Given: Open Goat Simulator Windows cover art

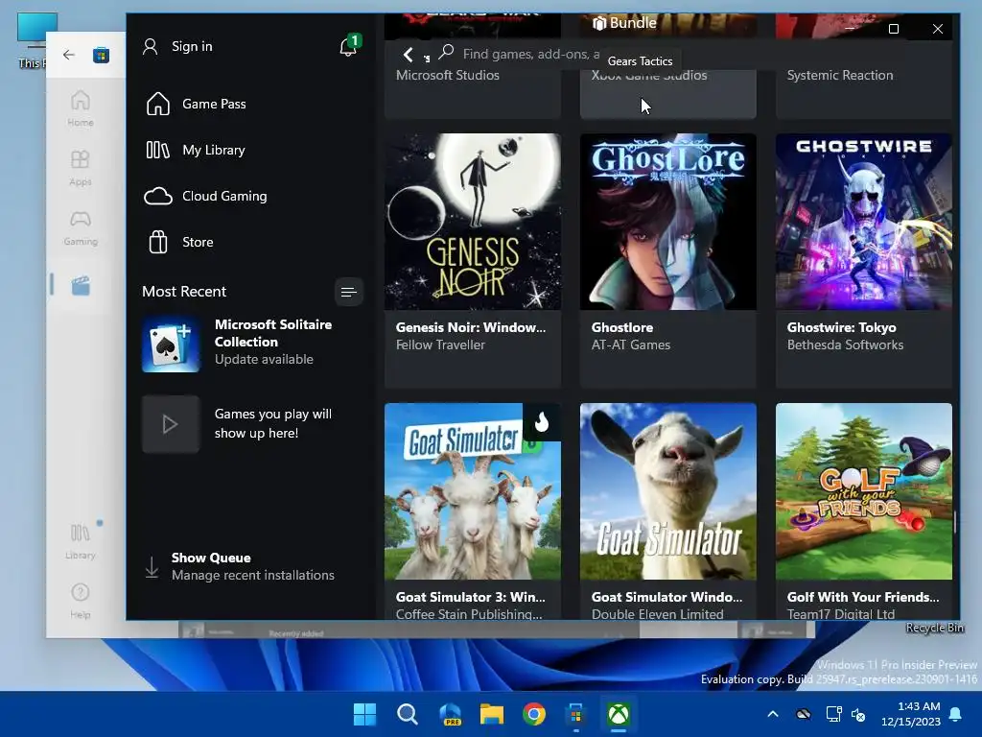Looking at the screenshot, I should click(x=668, y=491).
